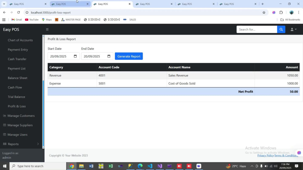Click the Generate Report button
This screenshot has width=303, height=170.
coord(129,56)
